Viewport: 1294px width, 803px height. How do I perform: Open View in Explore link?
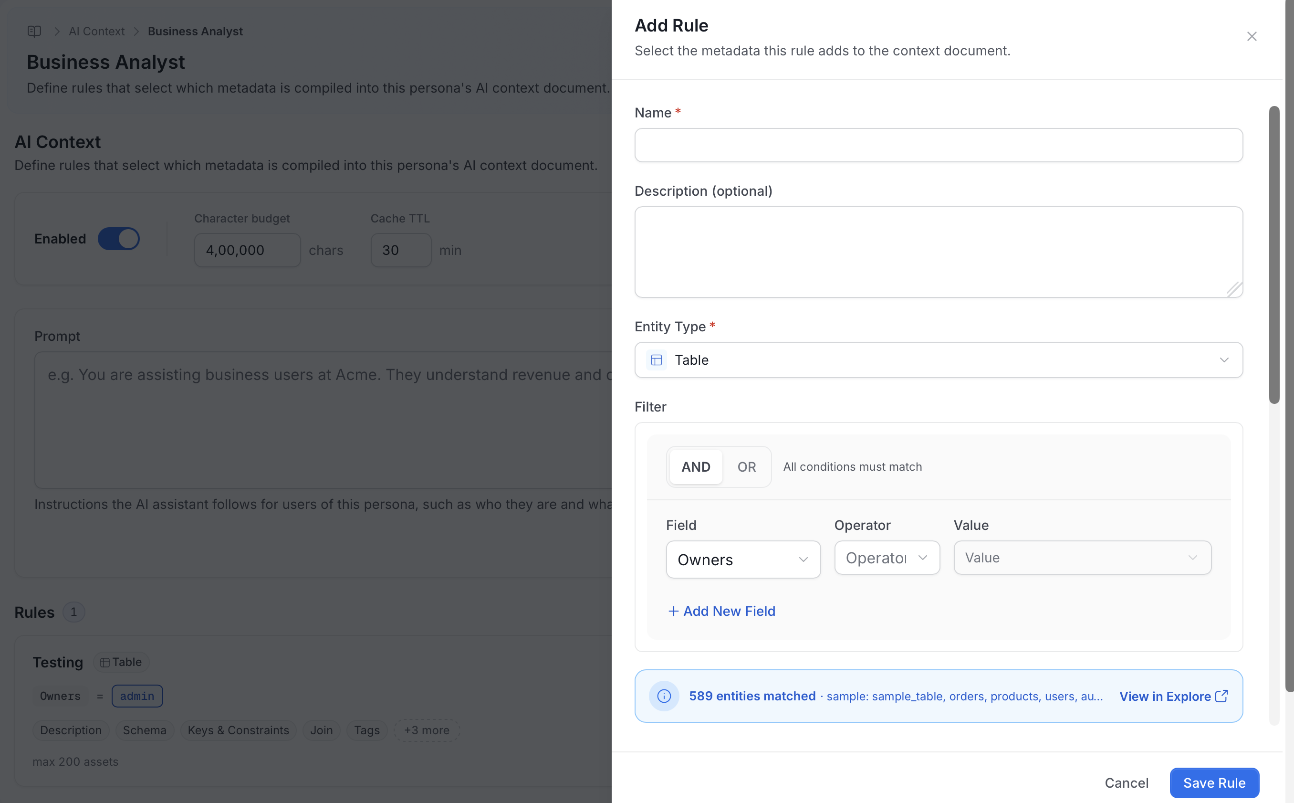click(1173, 696)
